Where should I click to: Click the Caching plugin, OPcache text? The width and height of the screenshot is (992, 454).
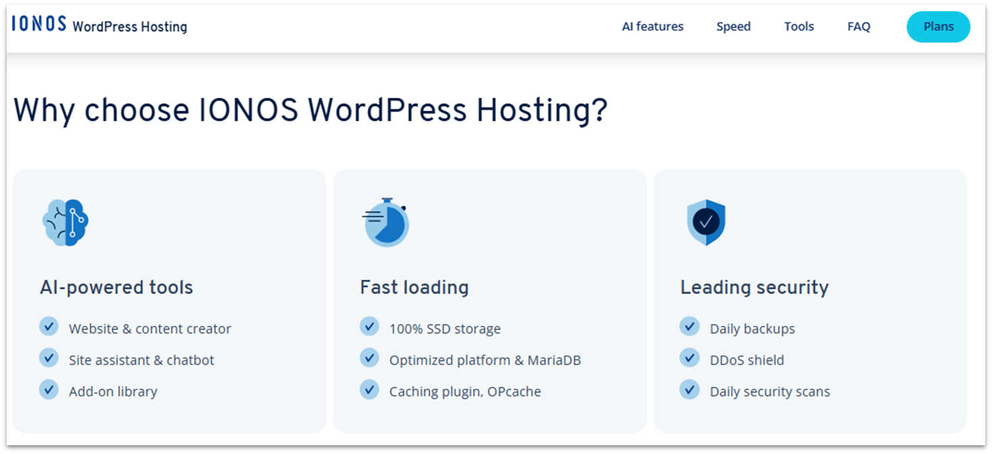point(465,392)
